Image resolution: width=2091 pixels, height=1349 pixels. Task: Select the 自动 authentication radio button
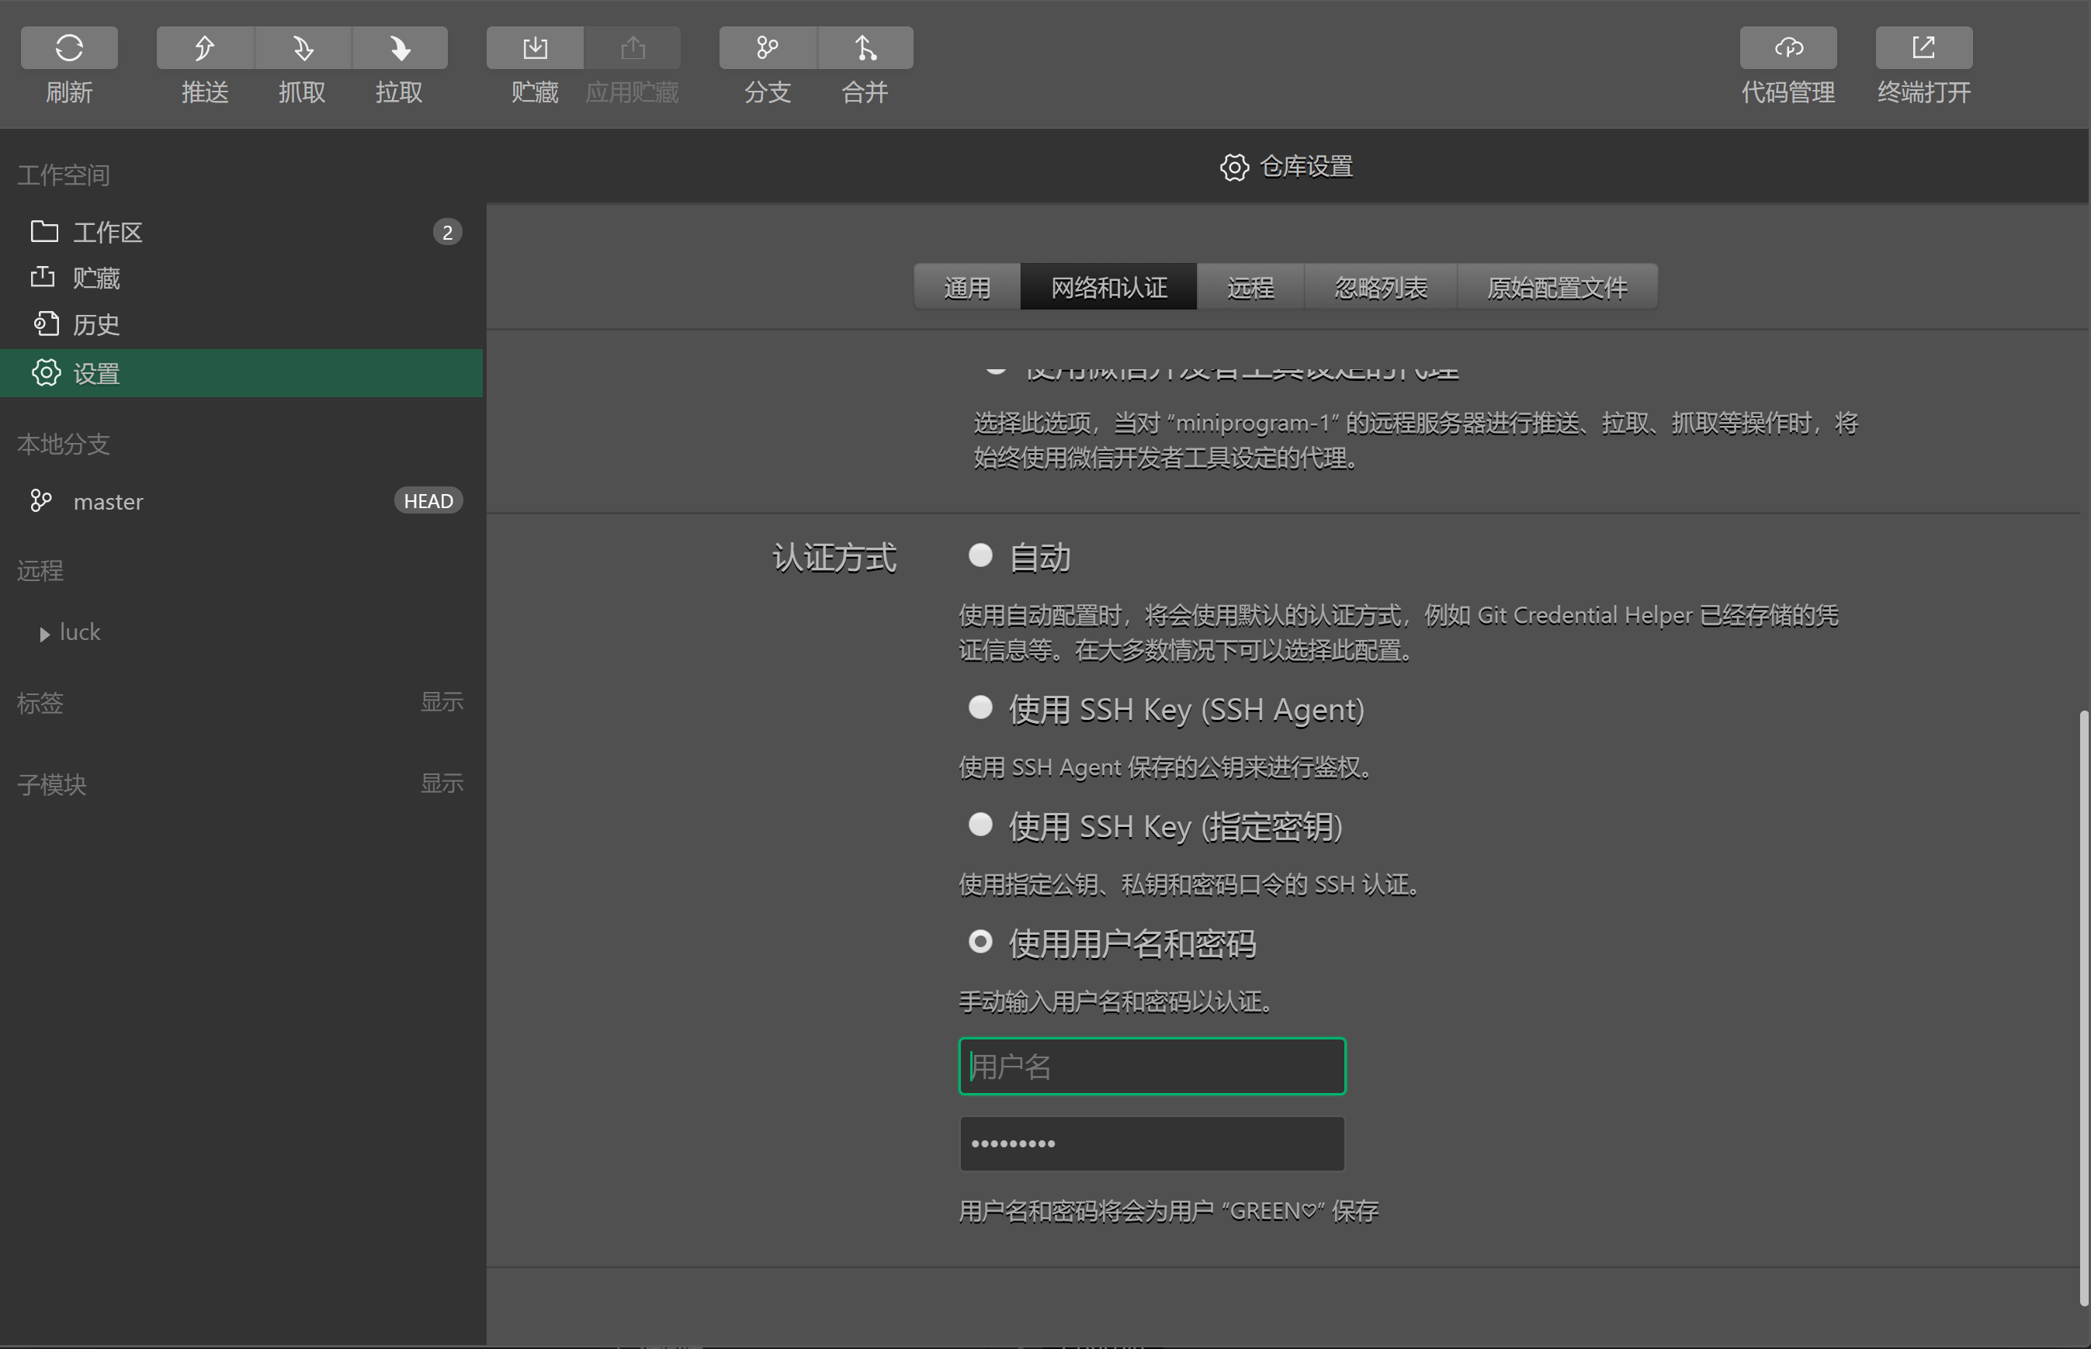pos(980,555)
